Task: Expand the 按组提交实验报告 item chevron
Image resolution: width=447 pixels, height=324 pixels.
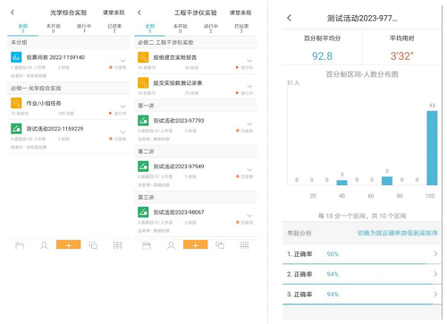Action: point(249,61)
